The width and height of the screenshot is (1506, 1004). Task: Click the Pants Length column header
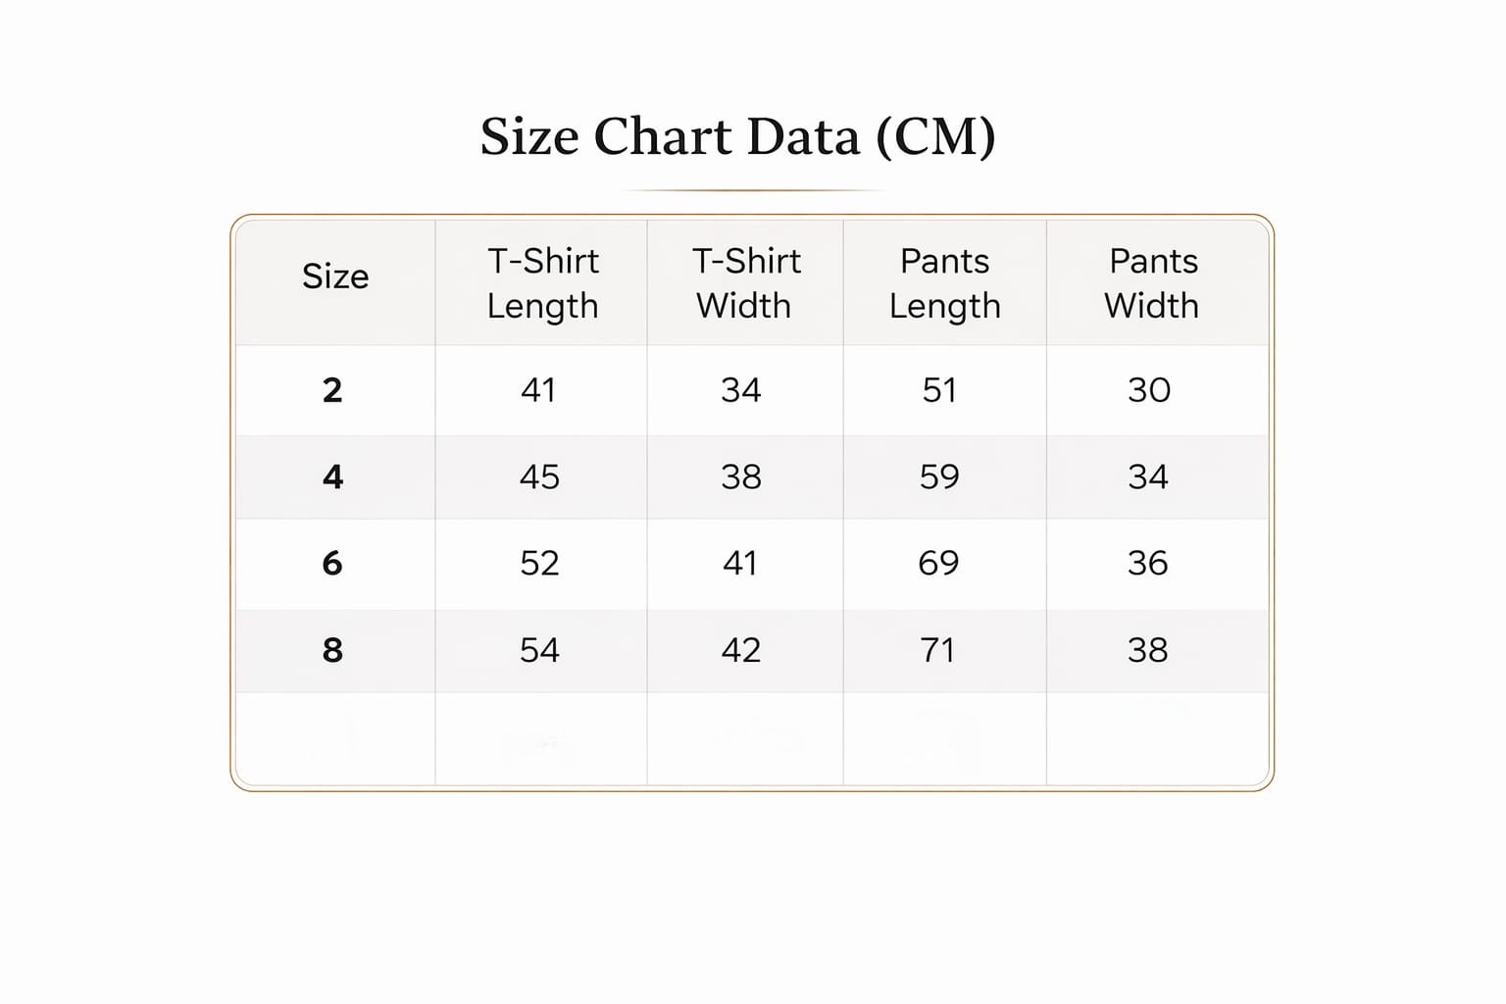click(944, 283)
